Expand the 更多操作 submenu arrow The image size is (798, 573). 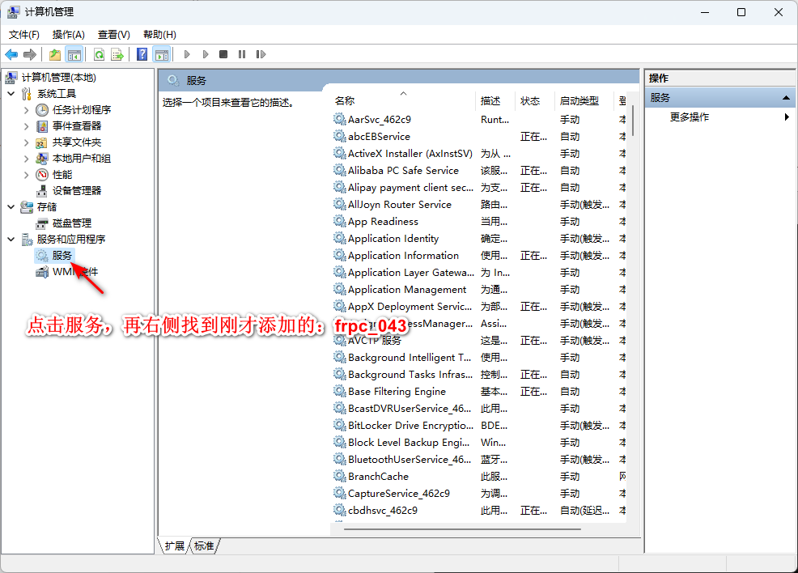tap(787, 117)
